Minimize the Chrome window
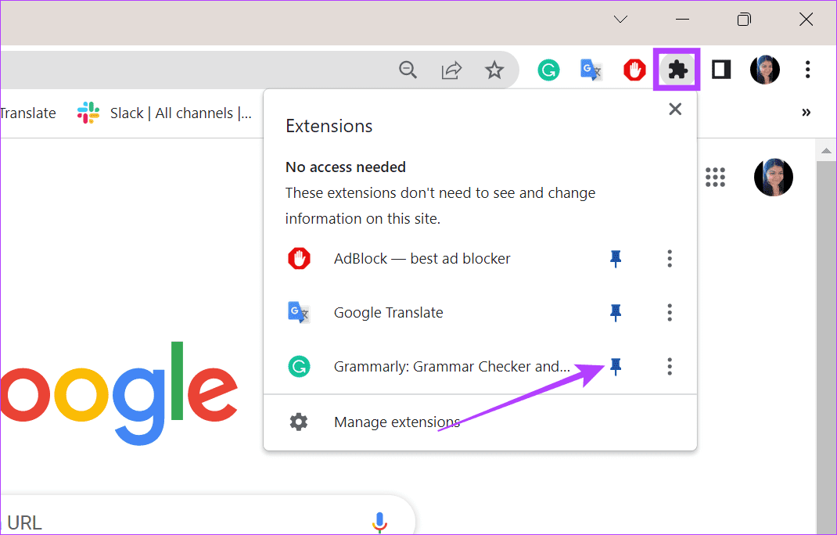 pos(682,20)
